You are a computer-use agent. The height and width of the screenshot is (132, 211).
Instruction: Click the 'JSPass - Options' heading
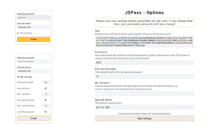point(144,13)
